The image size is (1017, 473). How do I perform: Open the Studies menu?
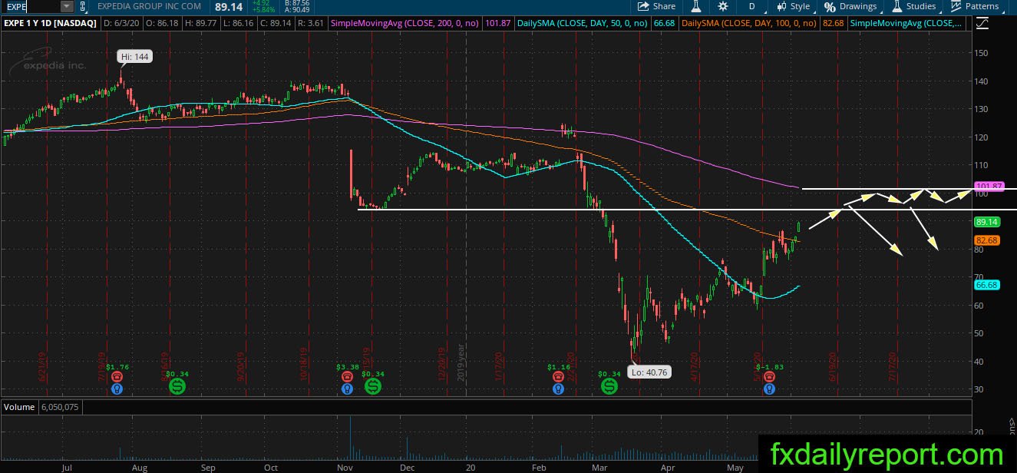914,6
